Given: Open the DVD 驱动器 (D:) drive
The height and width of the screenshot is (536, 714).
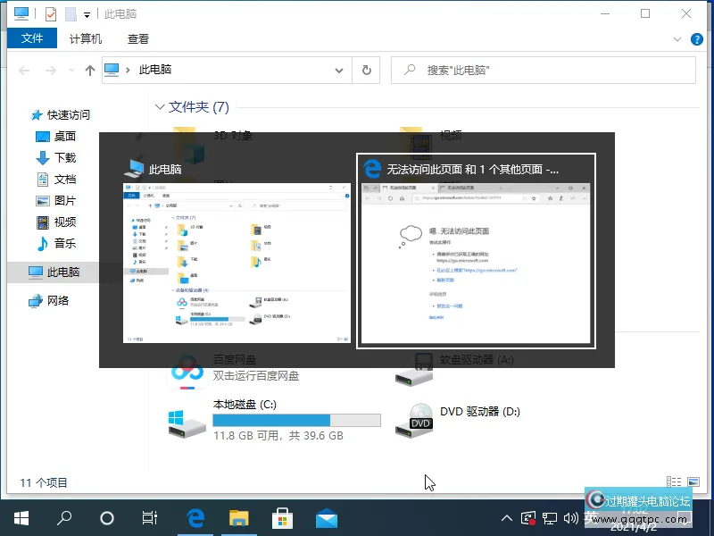Looking at the screenshot, I should 419,420.
